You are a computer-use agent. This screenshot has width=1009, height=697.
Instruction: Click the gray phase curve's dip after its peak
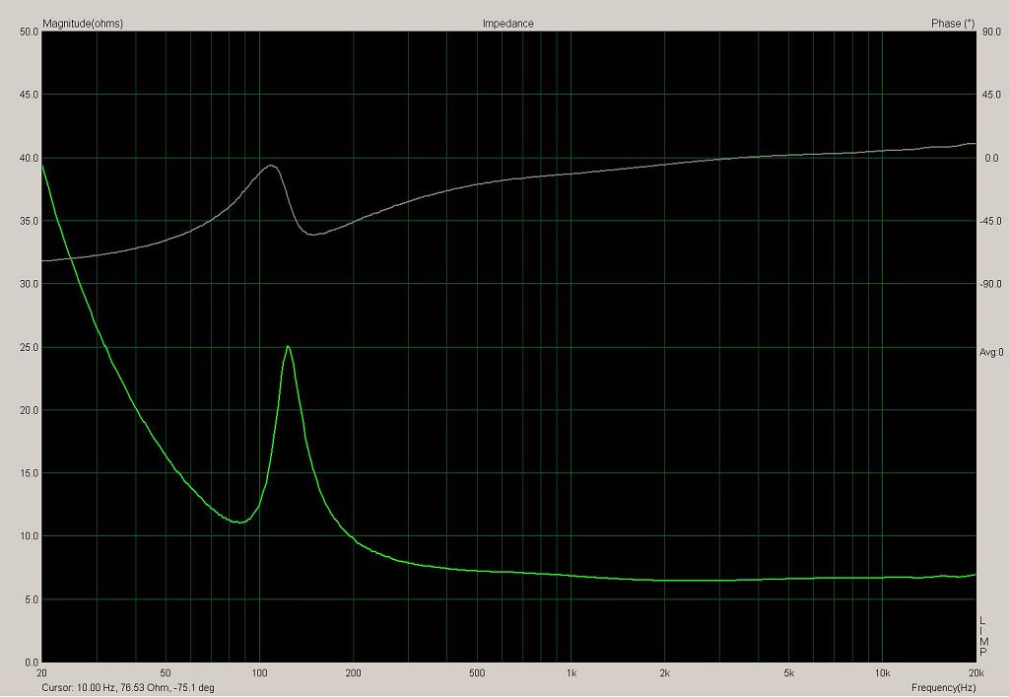[x=313, y=235]
